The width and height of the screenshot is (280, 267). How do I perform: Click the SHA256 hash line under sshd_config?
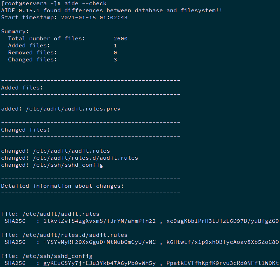141,263
